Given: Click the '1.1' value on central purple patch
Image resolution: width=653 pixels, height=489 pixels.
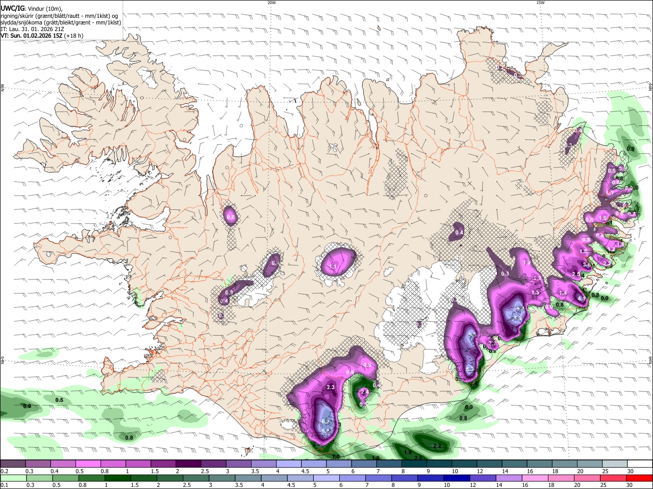Looking at the screenshot, I should pos(333,267).
